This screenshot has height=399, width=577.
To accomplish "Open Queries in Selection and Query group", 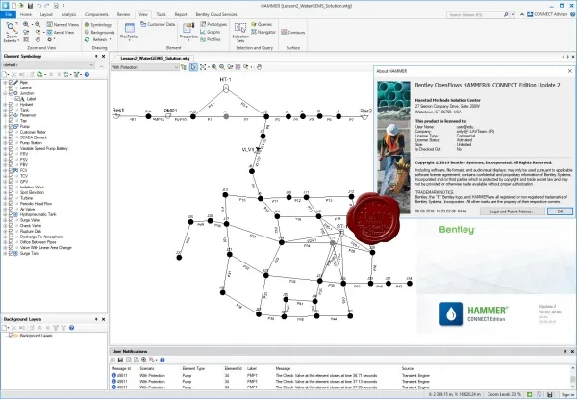I will (262, 24).
